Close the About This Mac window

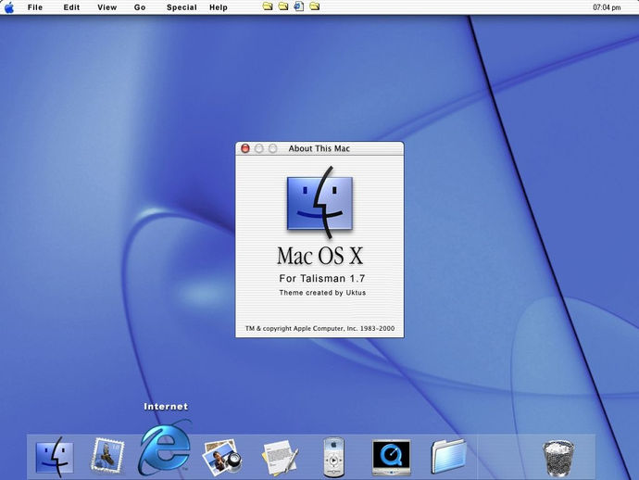point(245,148)
